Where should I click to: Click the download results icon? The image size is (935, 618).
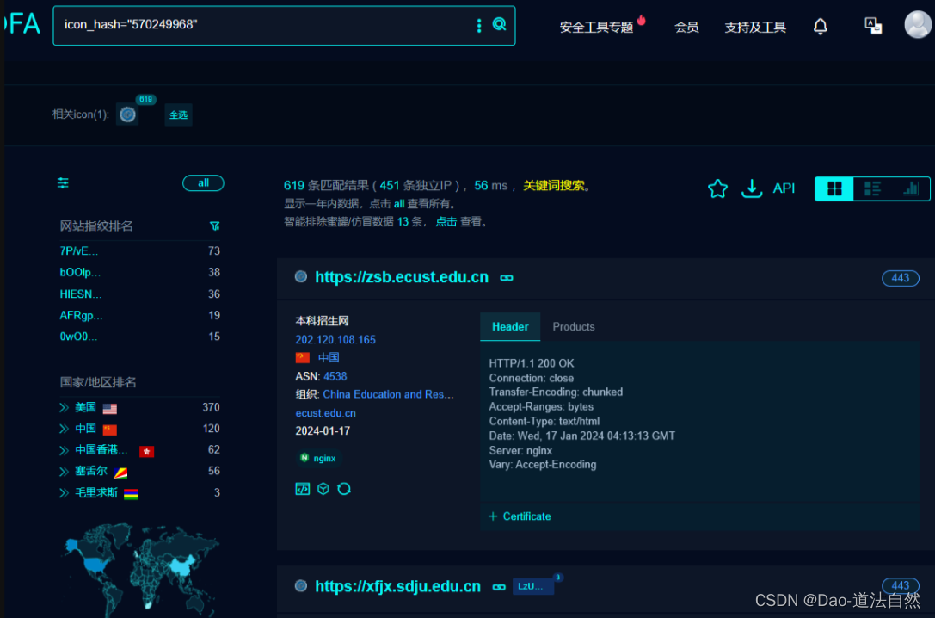click(x=751, y=188)
